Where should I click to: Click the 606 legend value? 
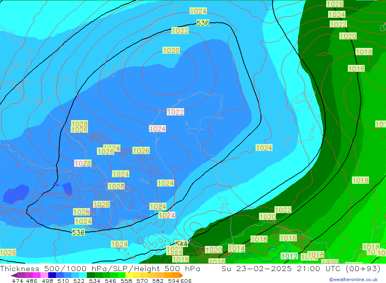(x=186, y=281)
